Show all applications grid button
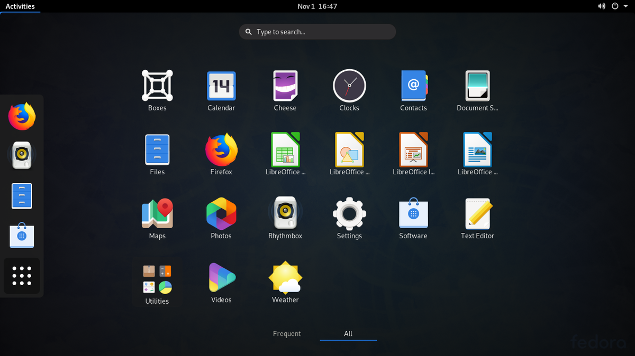 [21, 276]
